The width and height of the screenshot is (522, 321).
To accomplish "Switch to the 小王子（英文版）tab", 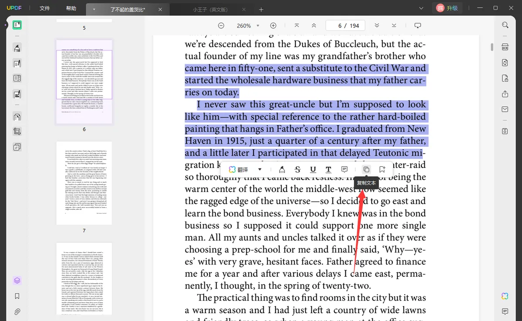I will pyautogui.click(x=211, y=9).
